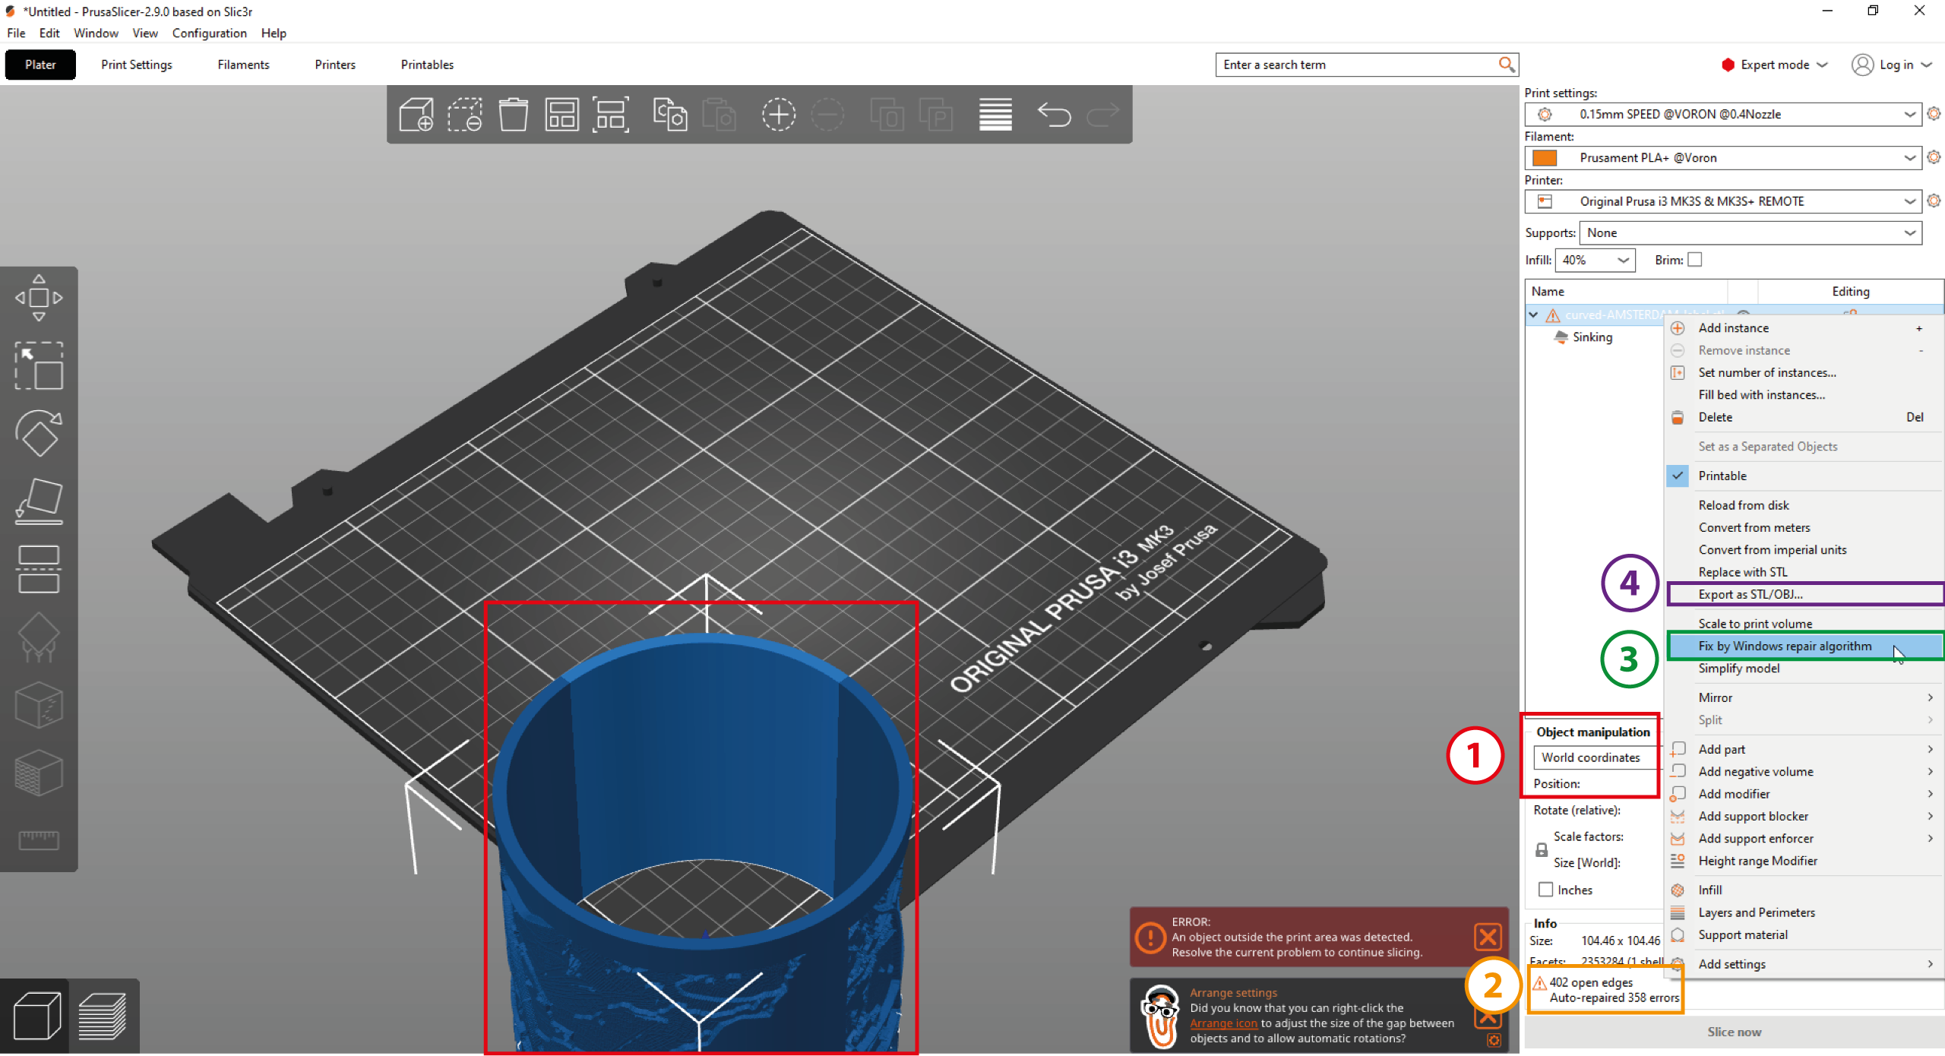
Task: Click the orange filament color swatch
Action: click(x=1545, y=157)
